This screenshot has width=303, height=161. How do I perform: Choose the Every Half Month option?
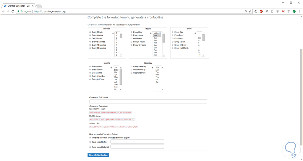[173, 48]
